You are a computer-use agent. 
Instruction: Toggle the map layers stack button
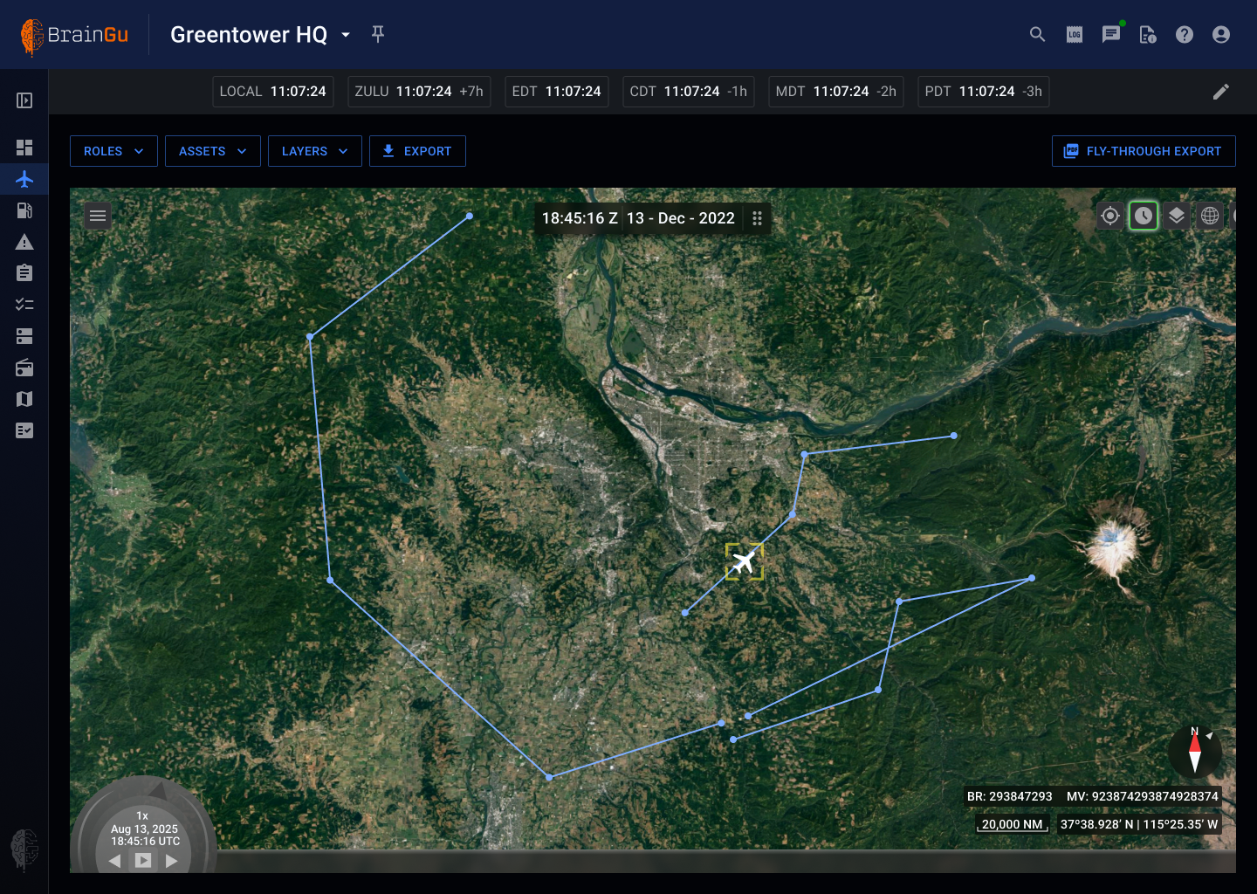[x=1177, y=216]
